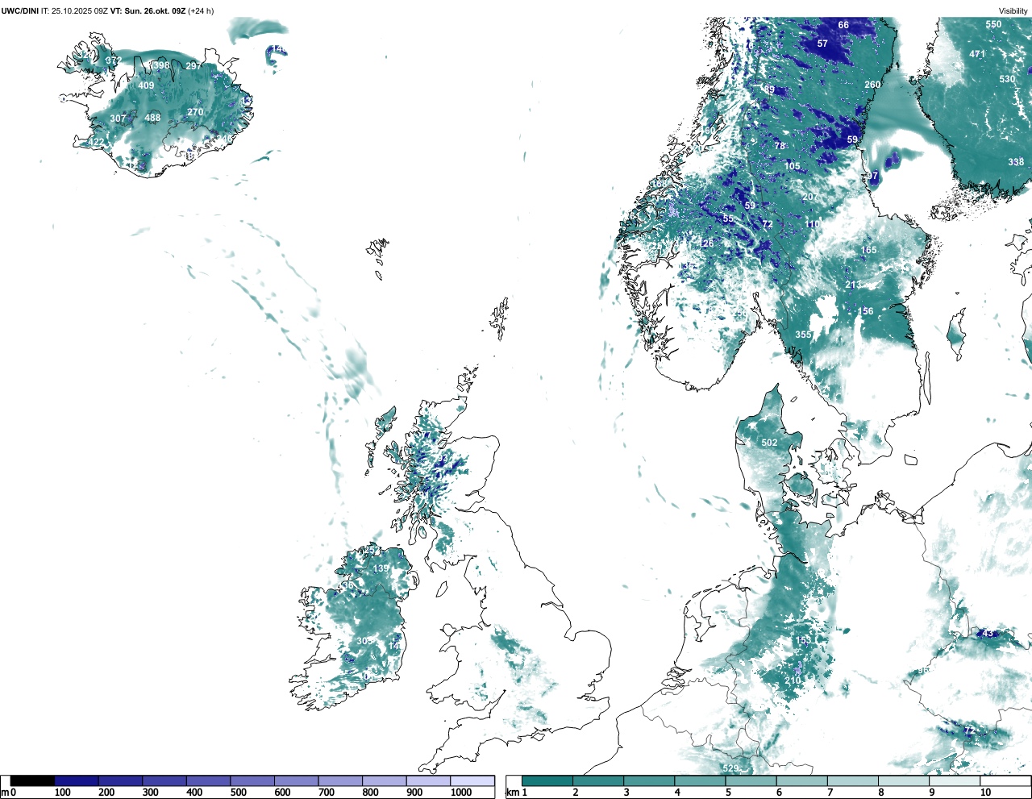Click the '153' value over northern Germany
The height and width of the screenshot is (799, 1032).
804,640
